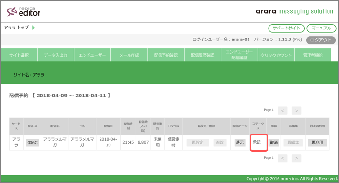
Task: Click 表示 button for delivery data
Action: [x=240, y=143]
